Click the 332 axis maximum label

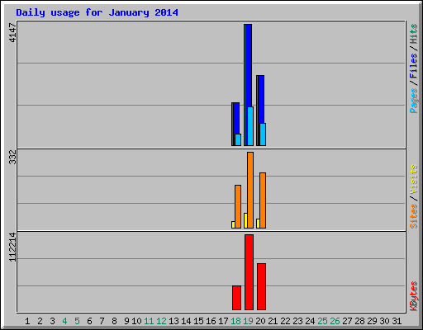(13, 157)
